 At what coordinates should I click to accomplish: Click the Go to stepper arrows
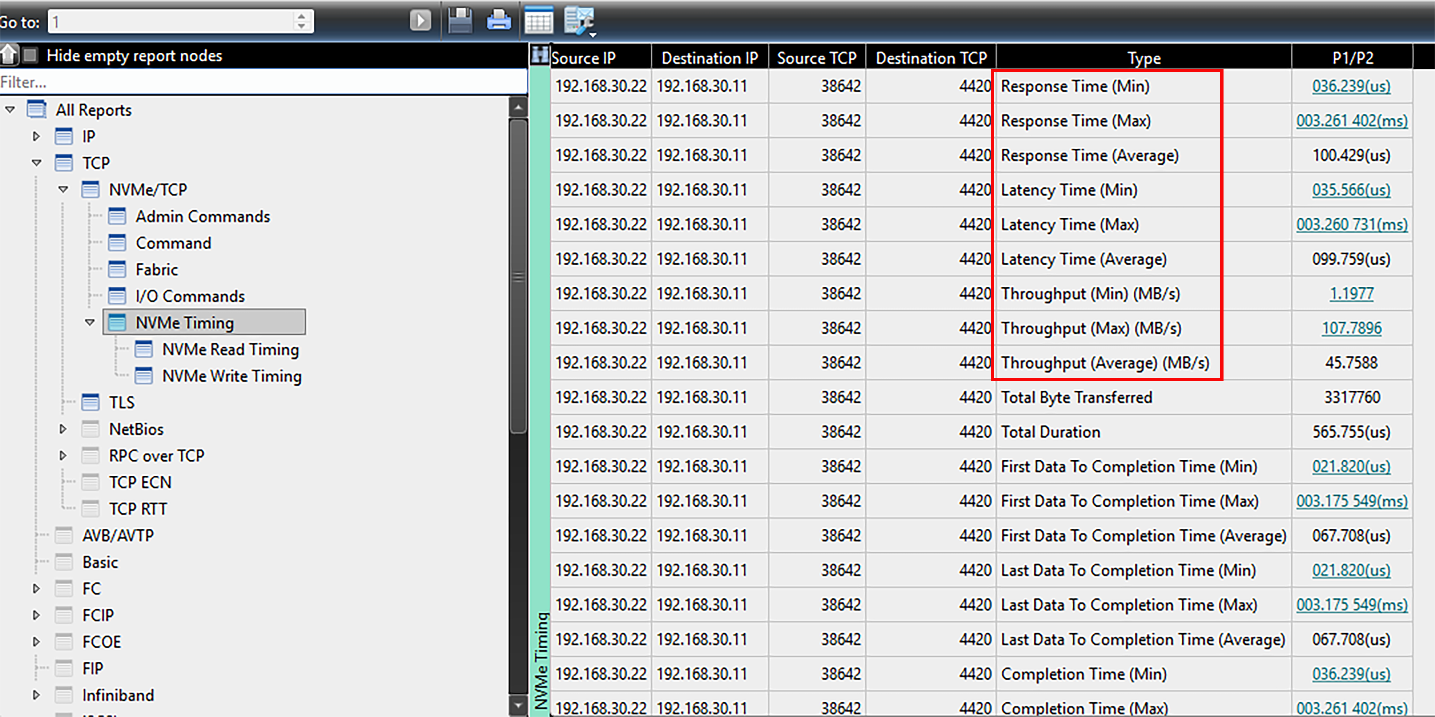tap(301, 21)
